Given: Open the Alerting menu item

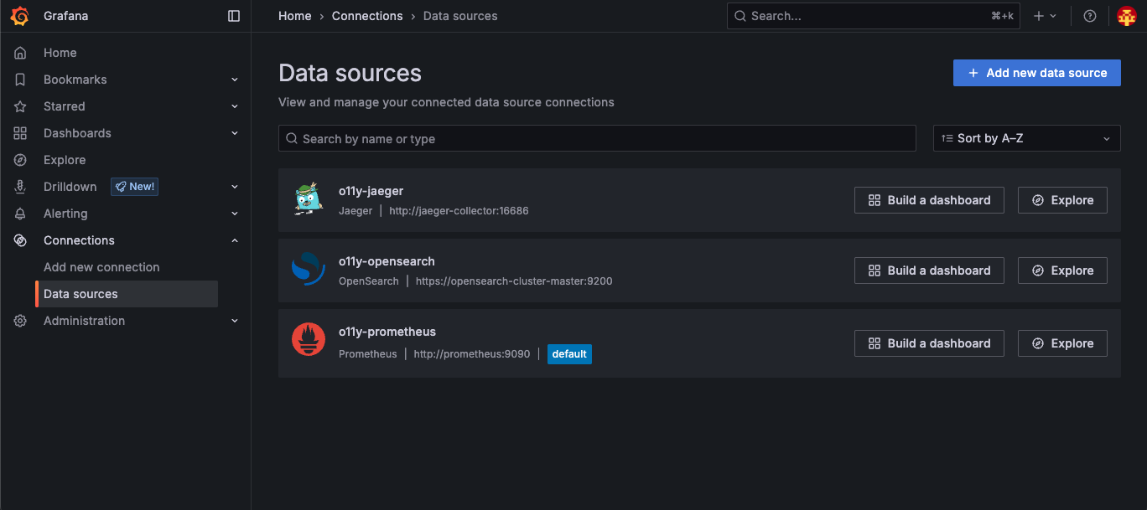Looking at the screenshot, I should [x=65, y=214].
